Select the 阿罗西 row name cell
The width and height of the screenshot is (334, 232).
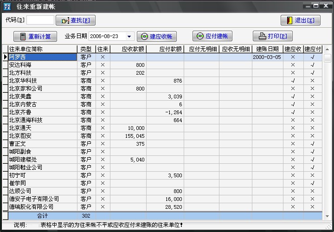pos(43,57)
